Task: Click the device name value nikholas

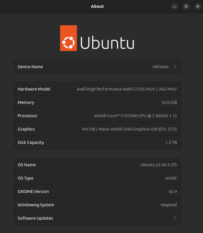Action: point(161,67)
